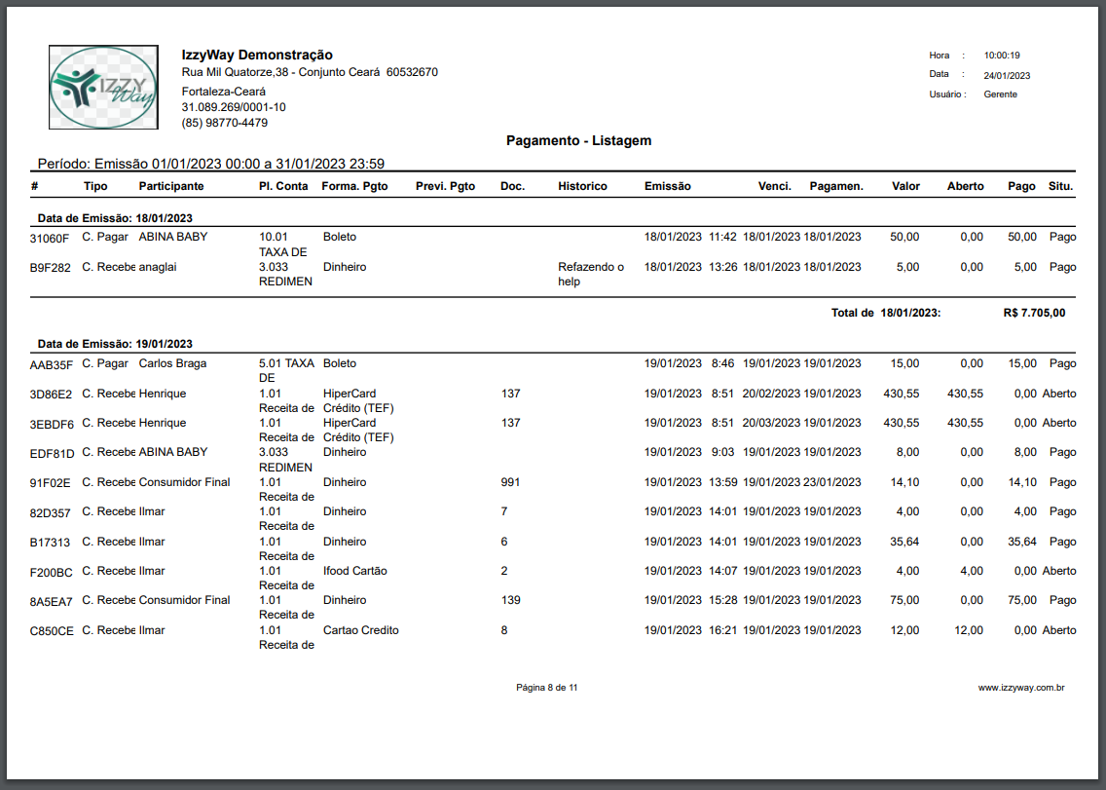This screenshot has height=790, width=1106.
Task: Click the CNPJ 31.089.269/0001-10
Action: 234,107
